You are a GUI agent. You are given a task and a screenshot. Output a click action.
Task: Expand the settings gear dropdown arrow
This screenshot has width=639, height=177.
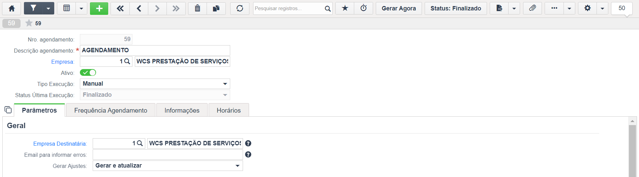[x=602, y=8]
